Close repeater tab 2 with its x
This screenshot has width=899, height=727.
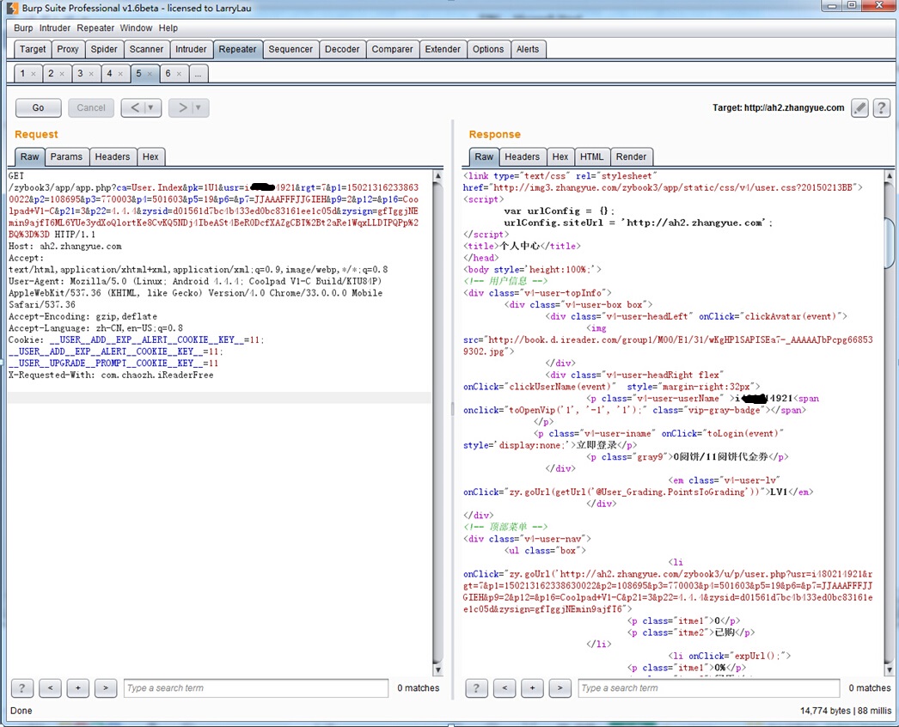pyautogui.click(x=62, y=74)
